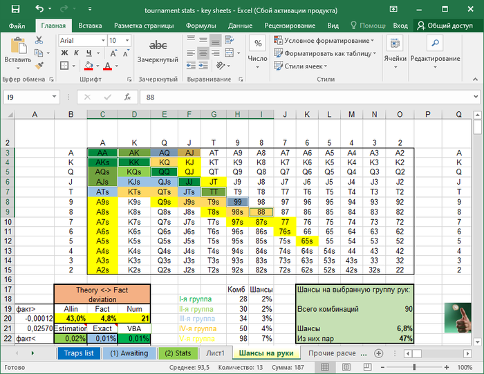Toggle Underline (Ч) formatting
This screenshot has width=484, height=374.
89,53
